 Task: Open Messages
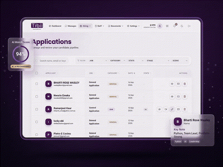71,26
